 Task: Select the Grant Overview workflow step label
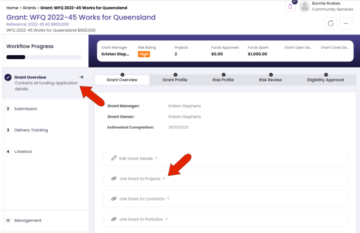(30, 77)
